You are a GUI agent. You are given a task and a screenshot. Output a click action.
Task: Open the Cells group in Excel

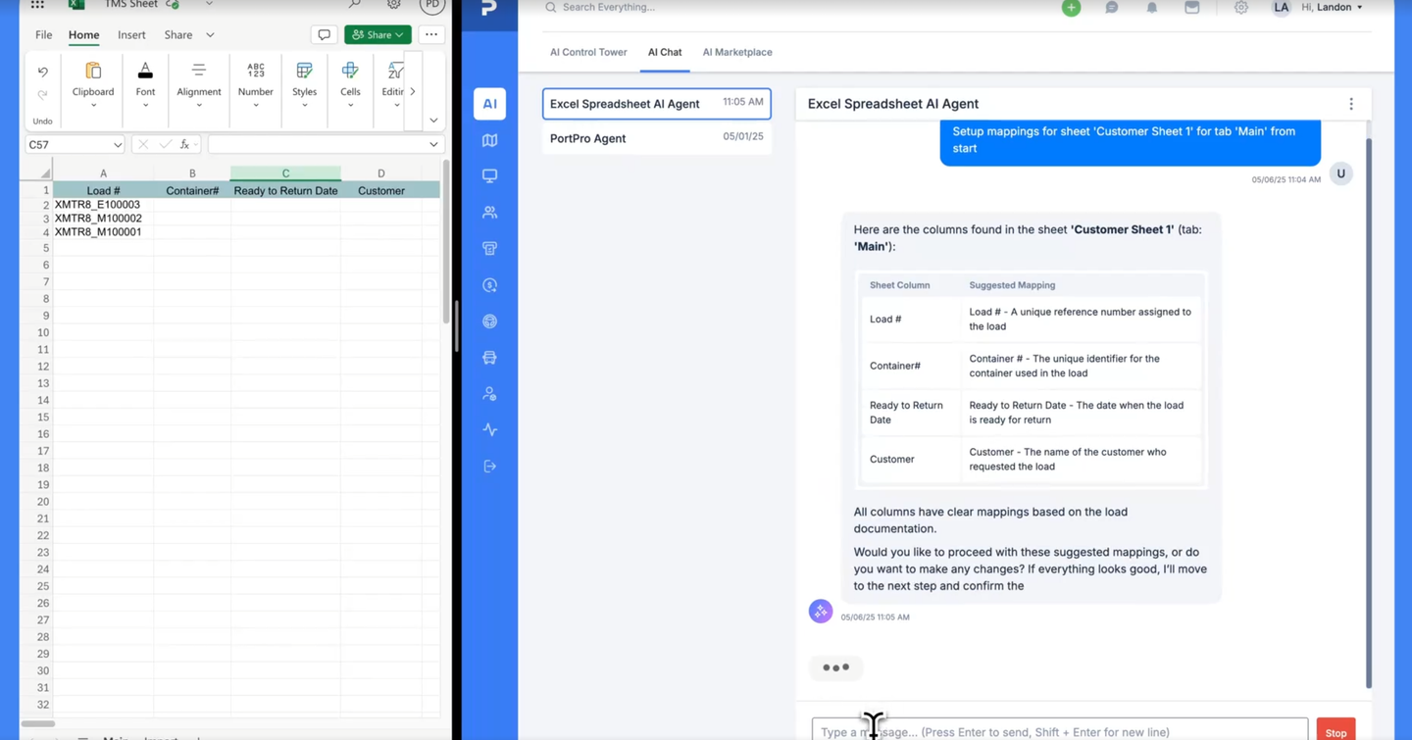pyautogui.click(x=350, y=84)
